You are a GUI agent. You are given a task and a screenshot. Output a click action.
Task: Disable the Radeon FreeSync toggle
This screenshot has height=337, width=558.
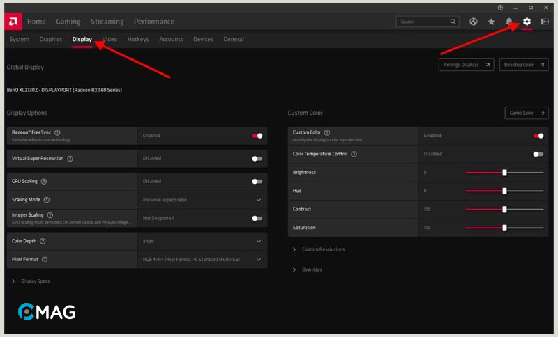click(x=257, y=136)
